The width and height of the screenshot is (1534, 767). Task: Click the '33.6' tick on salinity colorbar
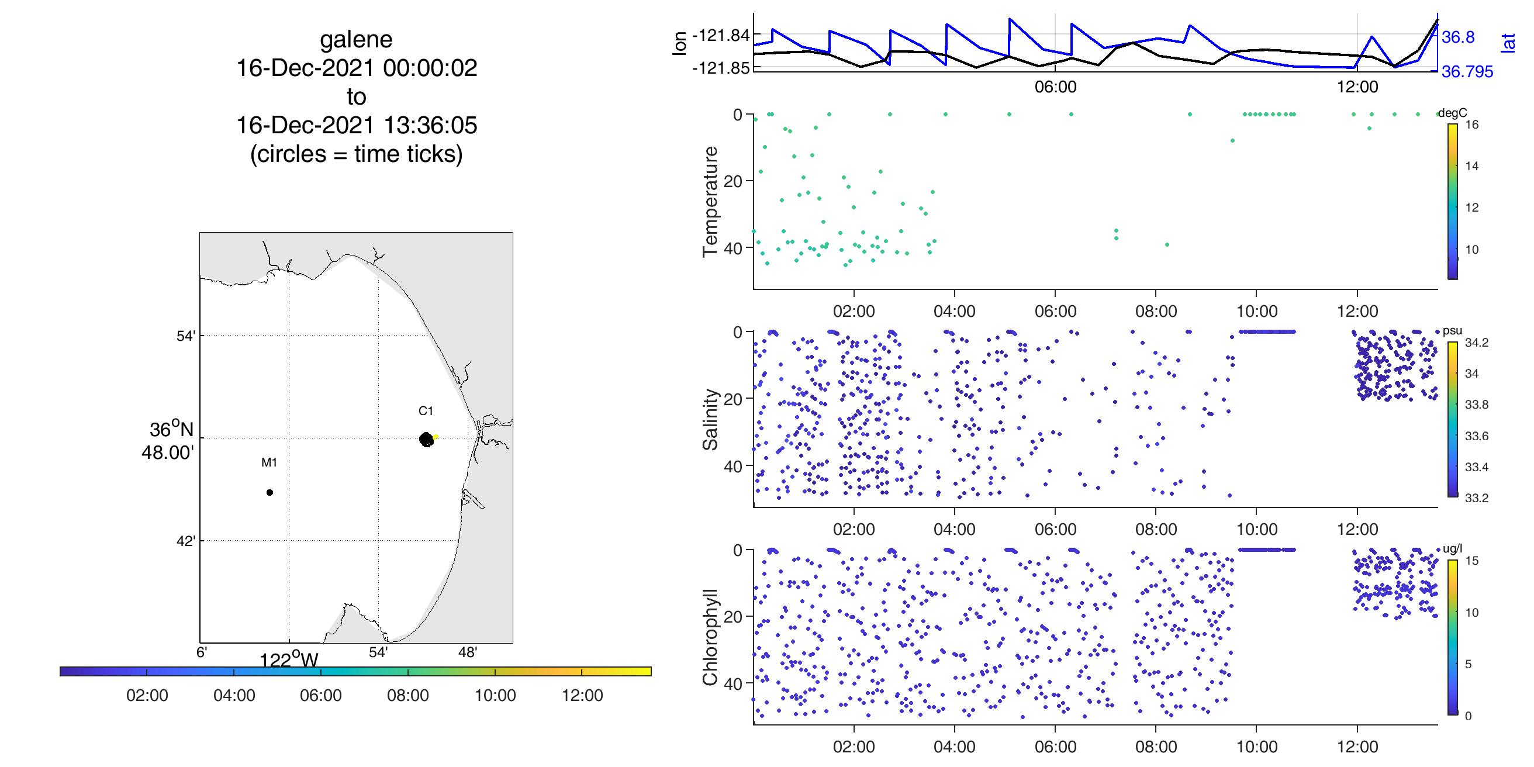point(1476,437)
